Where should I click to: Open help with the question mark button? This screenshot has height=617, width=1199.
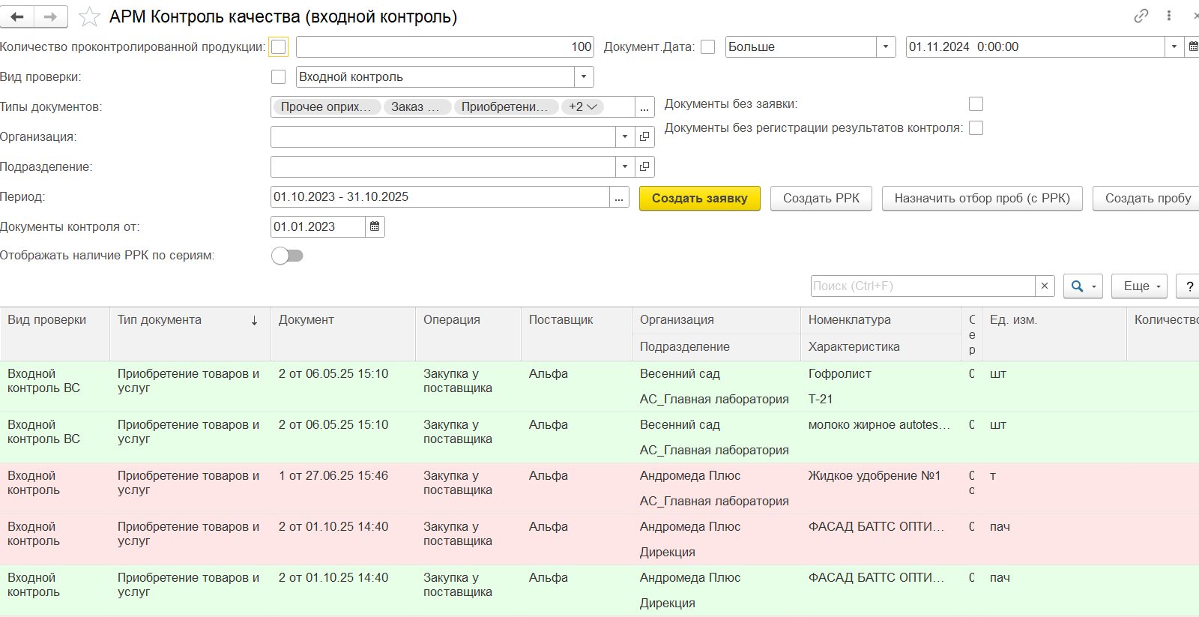(x=1189, y=286)
